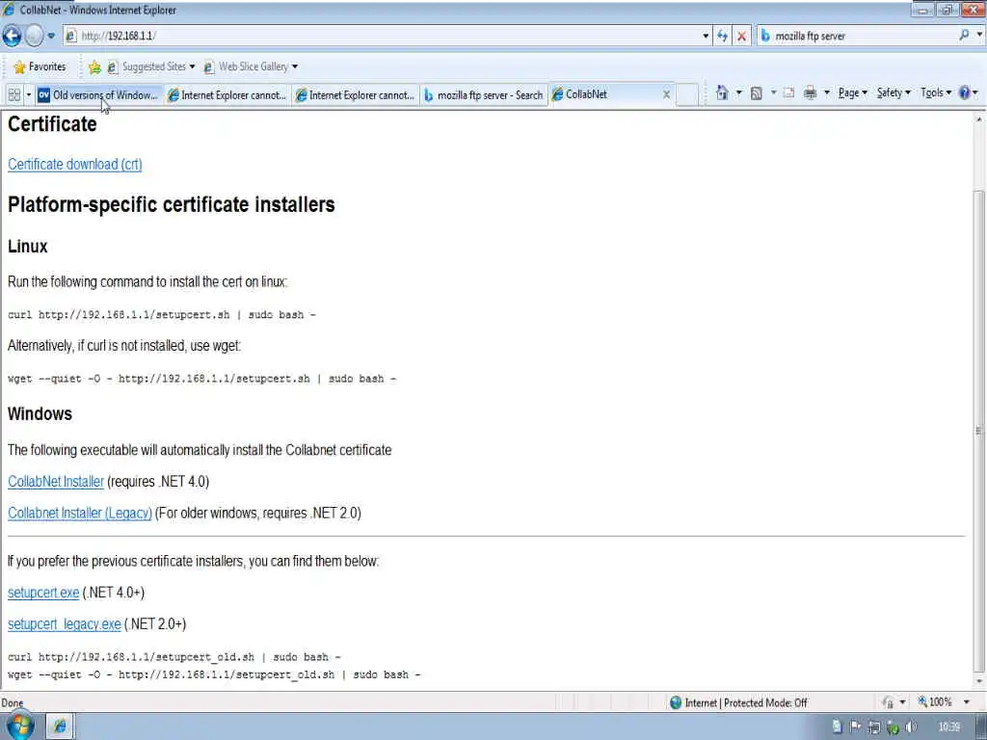The height and width of the screenshot is (740, 987).
Task: Click the Done status bar text
Action: click(x=12, y=702)
